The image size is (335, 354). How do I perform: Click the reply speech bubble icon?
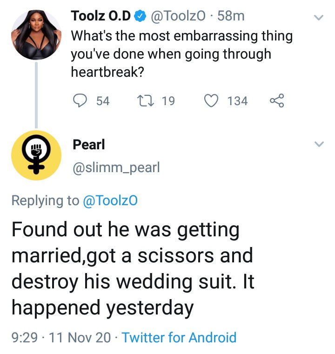(x=81, y=101)
